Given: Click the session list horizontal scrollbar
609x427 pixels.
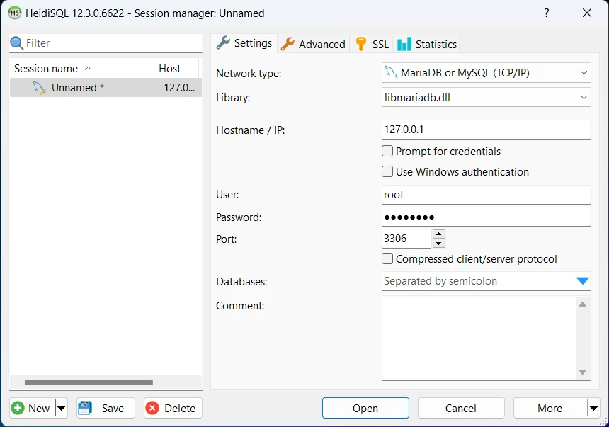Looking at the screenshot, I should point(89,382).
